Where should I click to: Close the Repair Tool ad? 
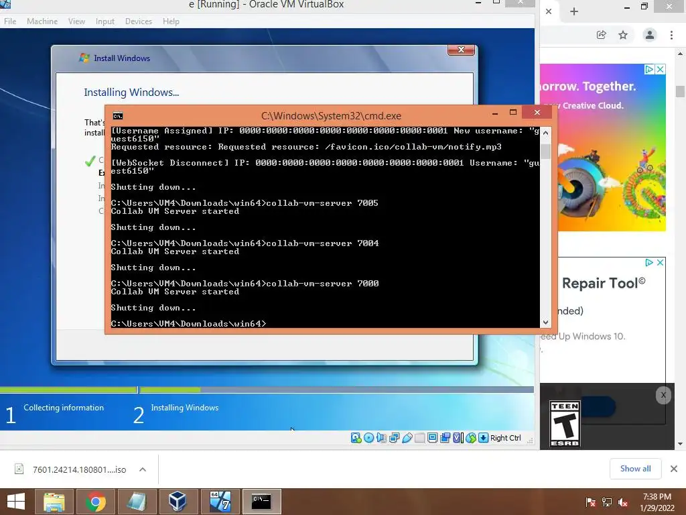pos(660,262)
